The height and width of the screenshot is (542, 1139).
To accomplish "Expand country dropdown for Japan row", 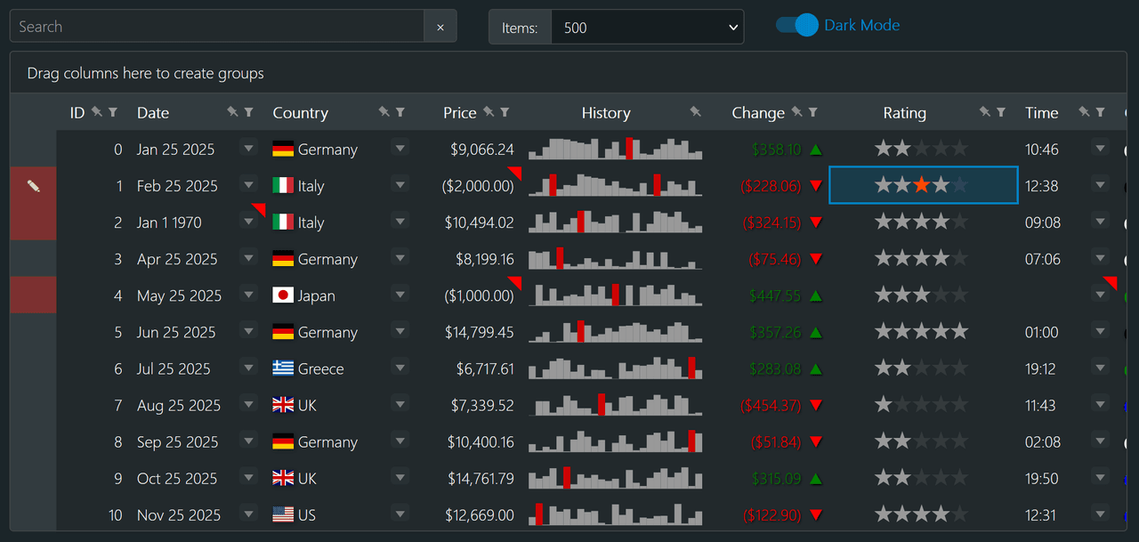I will click(x=400, y=295).
